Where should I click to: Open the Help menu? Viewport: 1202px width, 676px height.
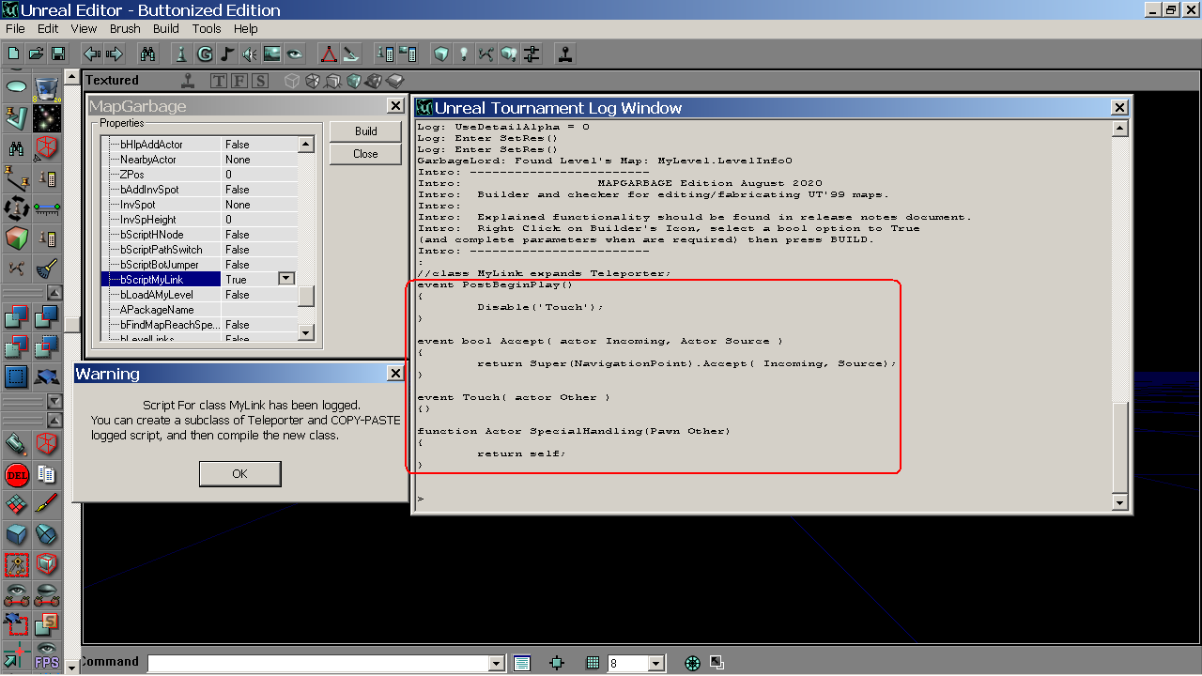[246, 28]
